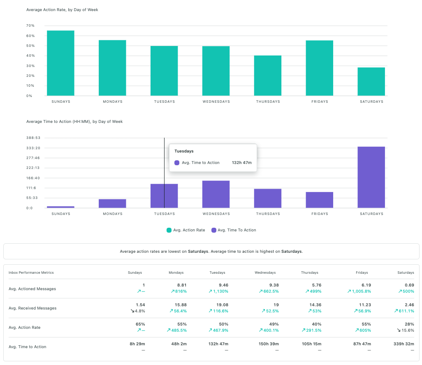Click the Wednesdays column header in the table
422x365 pixels.
click(x=265, y=273)
